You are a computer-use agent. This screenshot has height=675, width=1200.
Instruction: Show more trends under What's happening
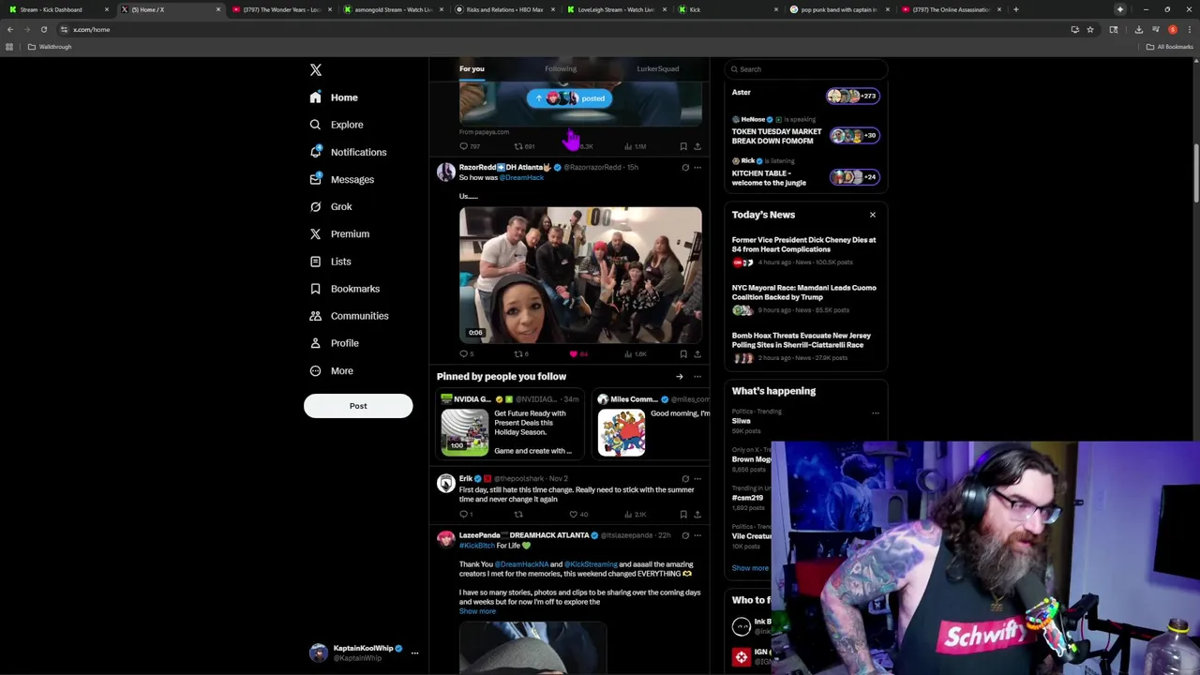(x=750, y=568)
